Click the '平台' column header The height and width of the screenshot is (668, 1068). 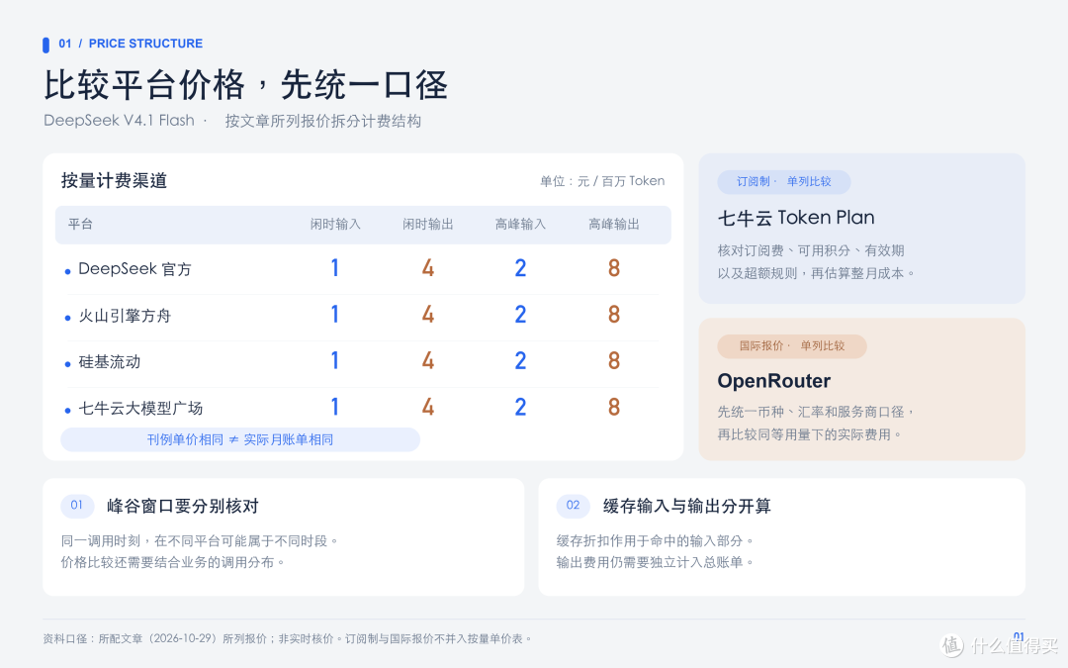pos(80,225)
